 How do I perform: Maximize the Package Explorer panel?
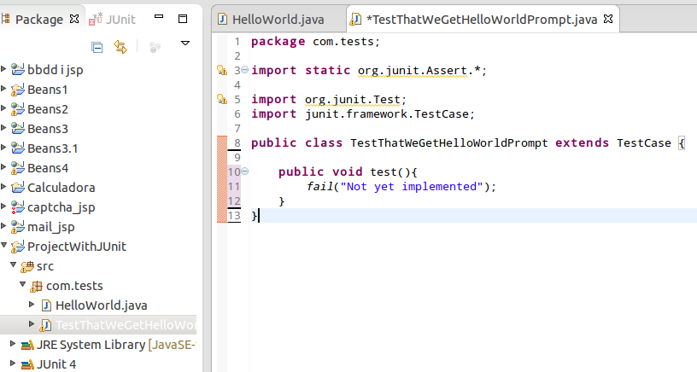(183, 18)
